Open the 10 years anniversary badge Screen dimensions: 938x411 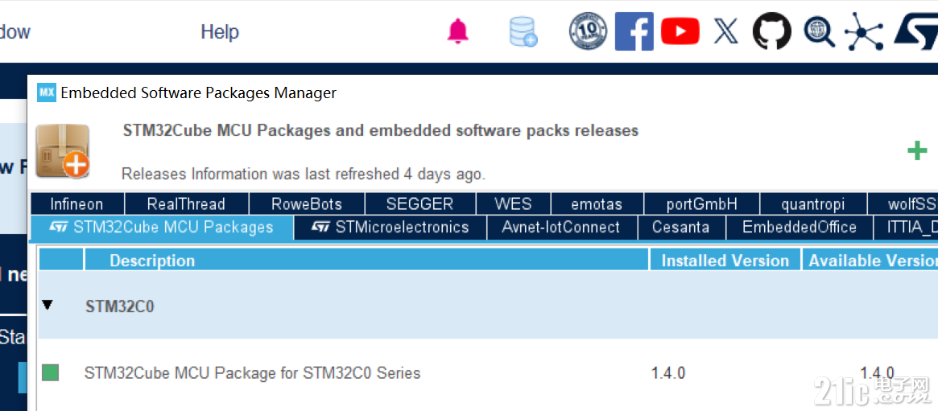[x=588, y=31]
